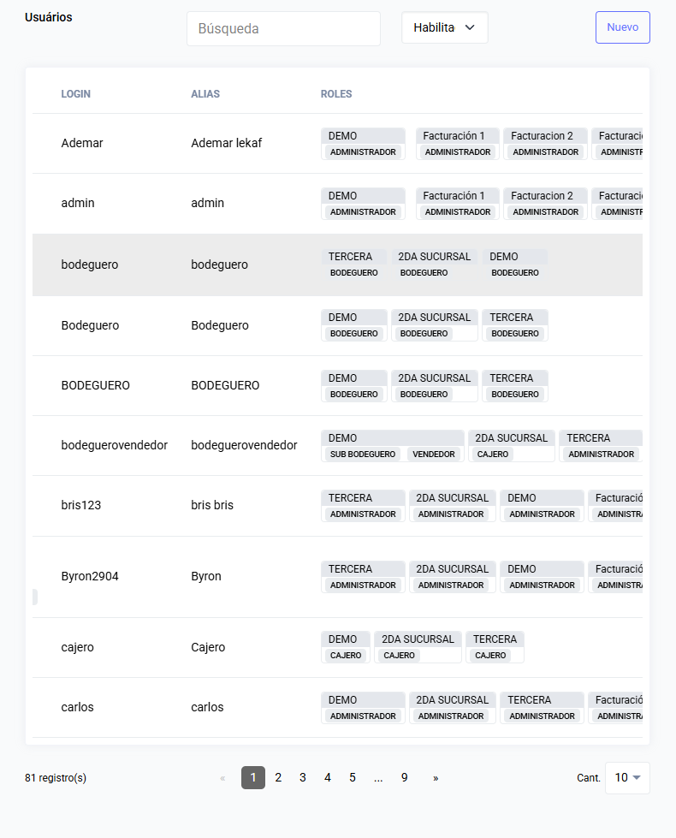The height and width of the screenshot is (838, 676).
Task: Jump to next pages with » arrow
Action: coord(436,778)
